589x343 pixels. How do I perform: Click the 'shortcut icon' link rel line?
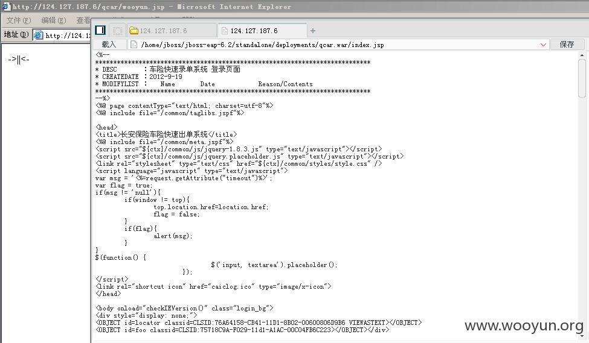point(213,286)
